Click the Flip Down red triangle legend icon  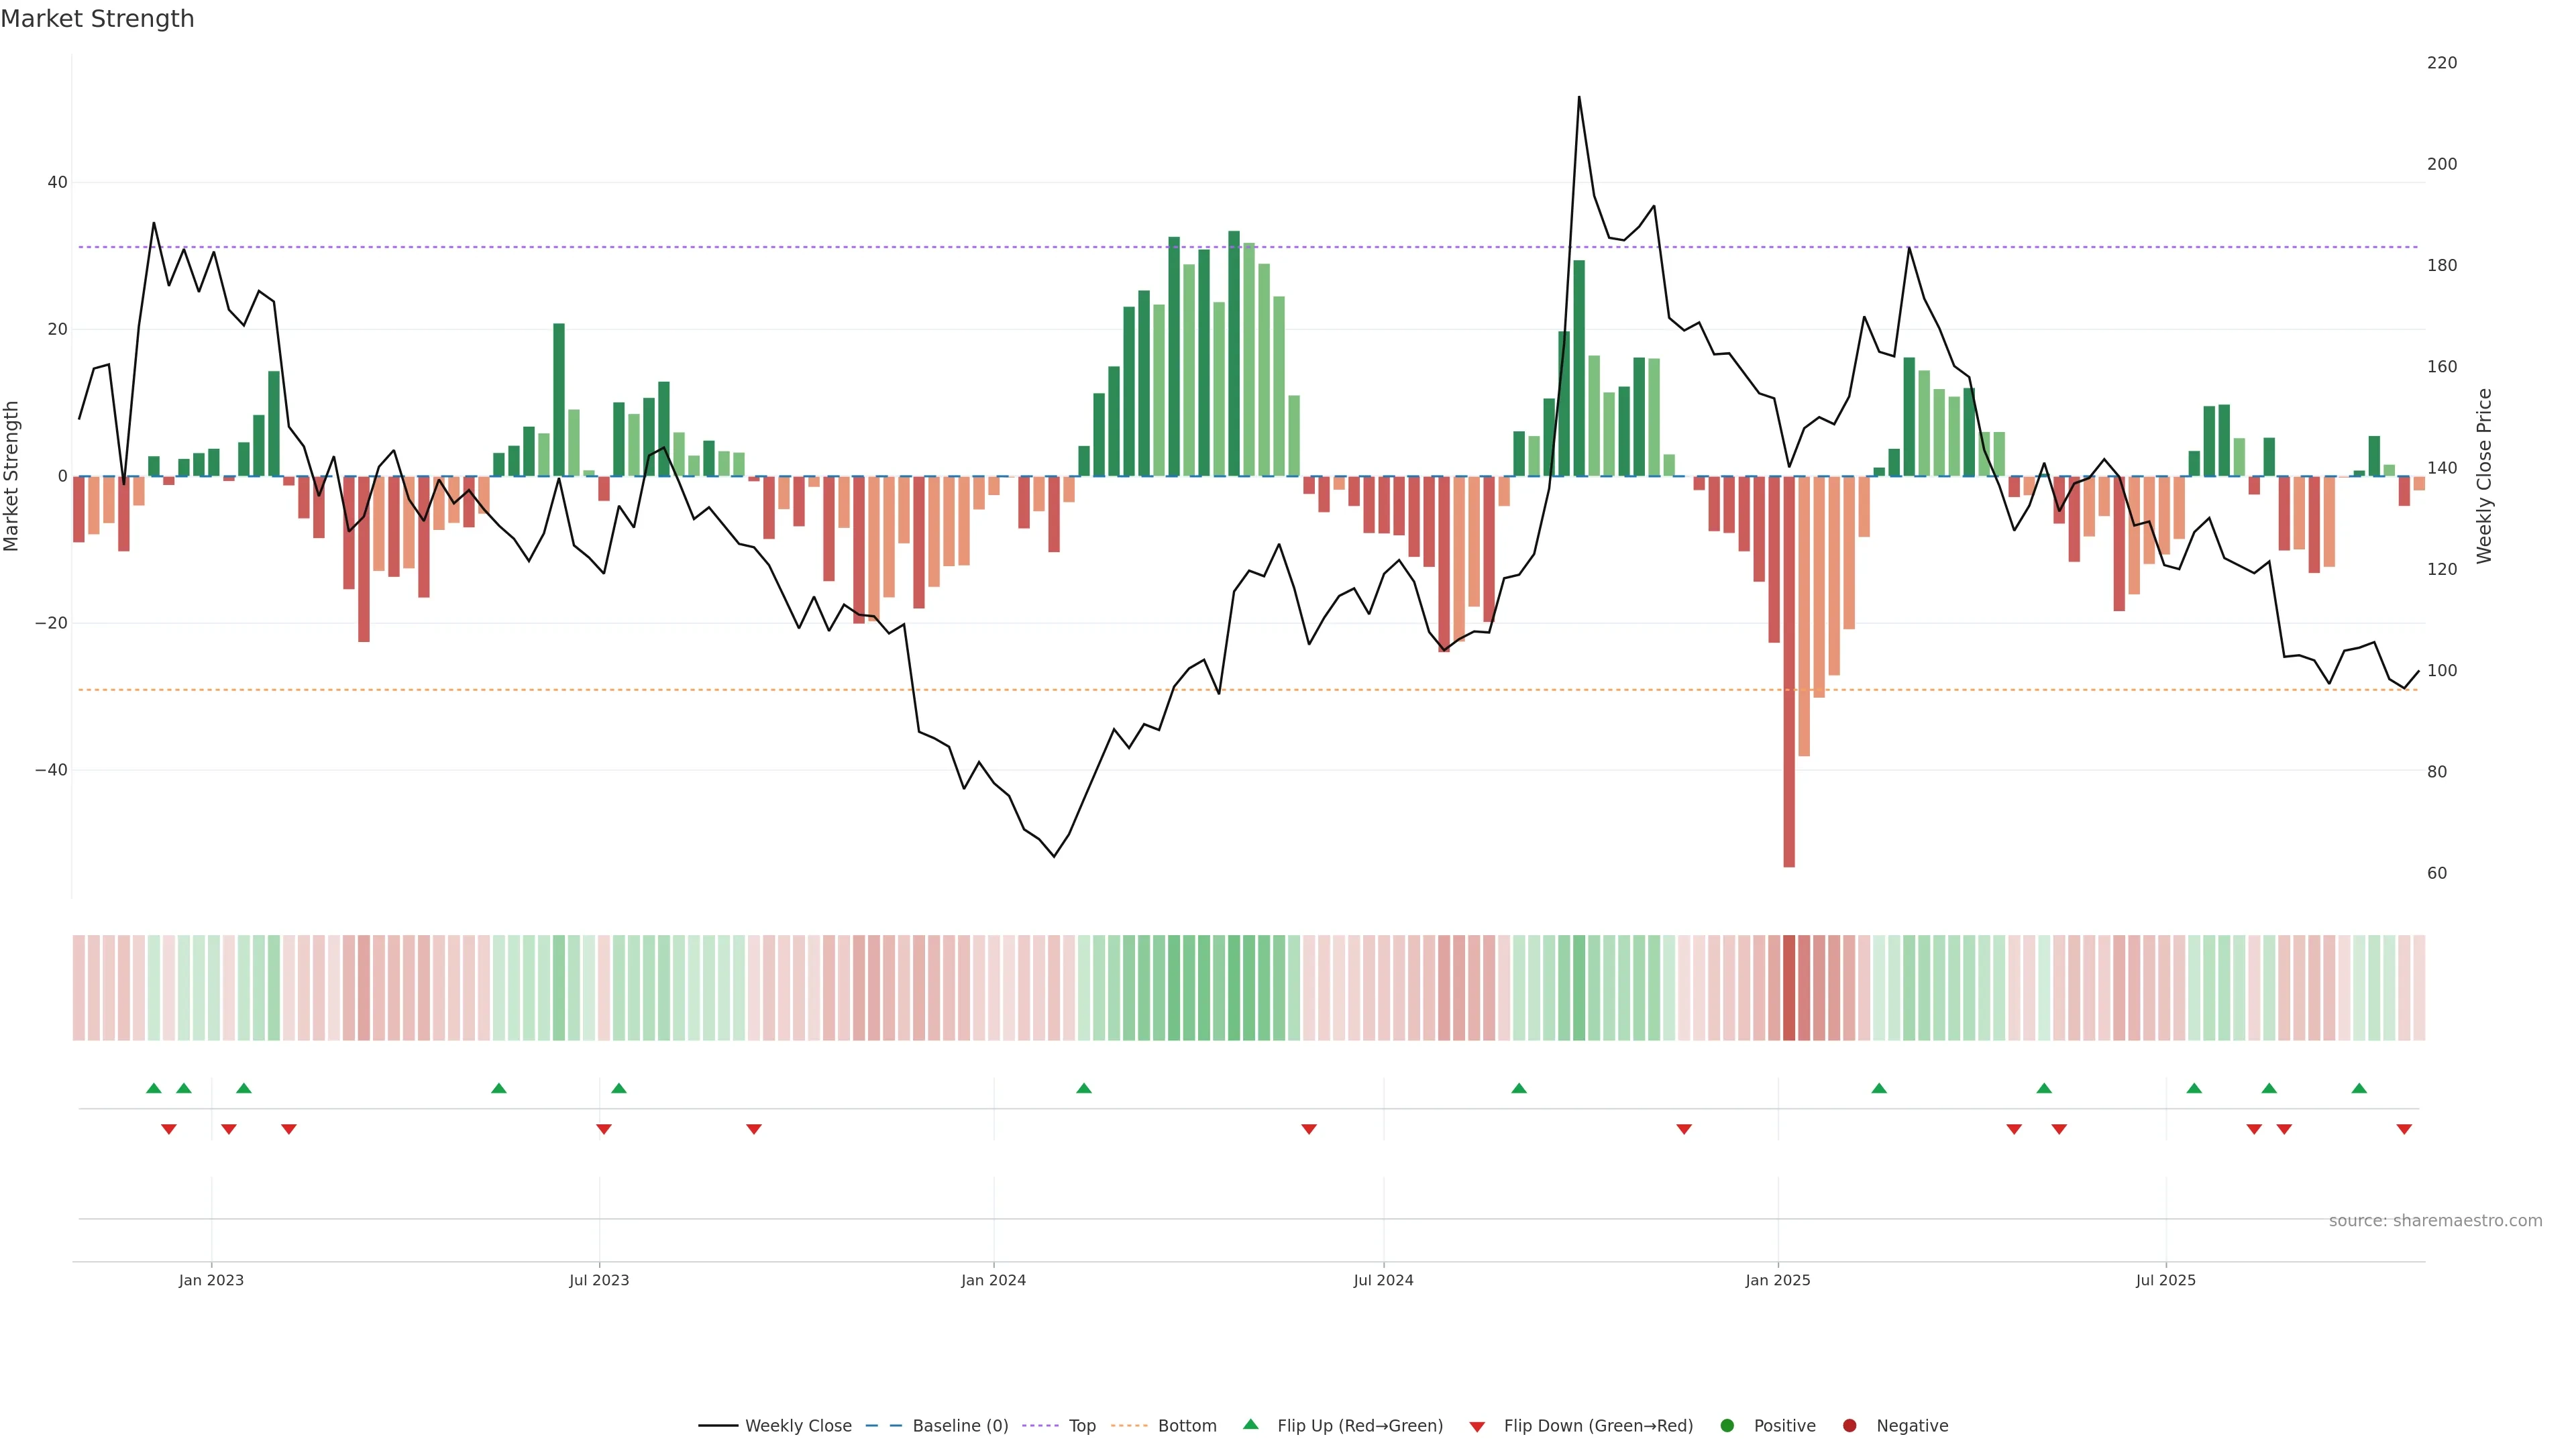coord(1477,1427)
